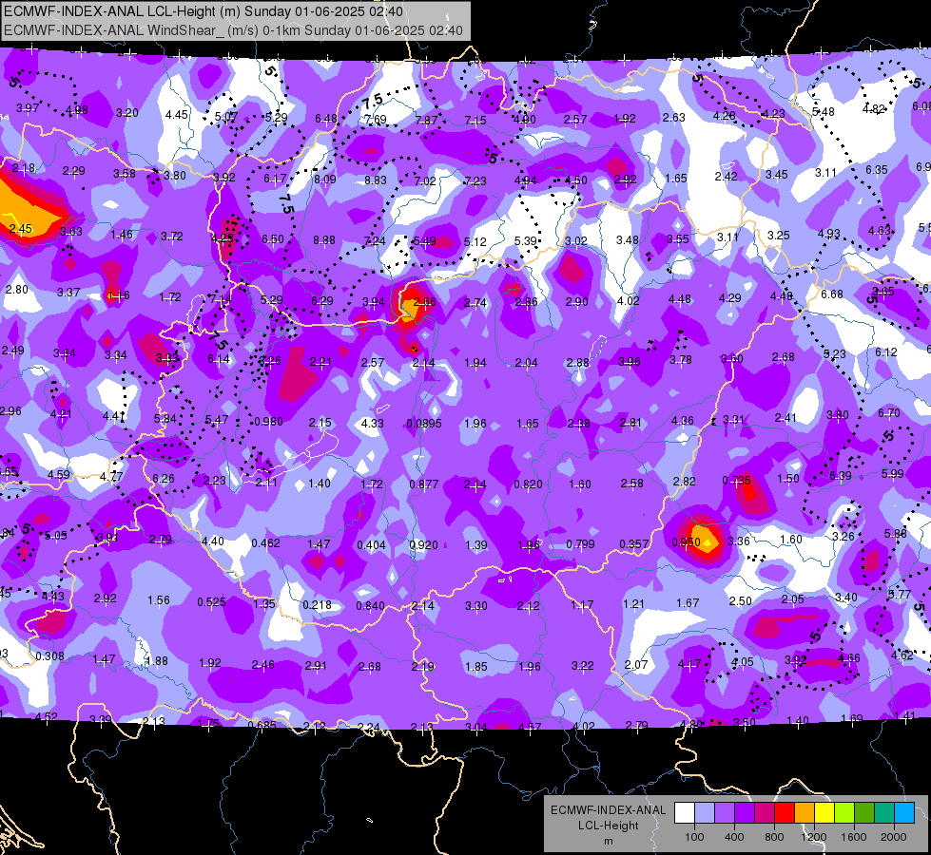Click the wind shear value 4.52

[x=46, y=716]
